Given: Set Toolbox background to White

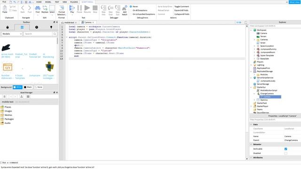Looking at the screenshot, I should [17, 87].
